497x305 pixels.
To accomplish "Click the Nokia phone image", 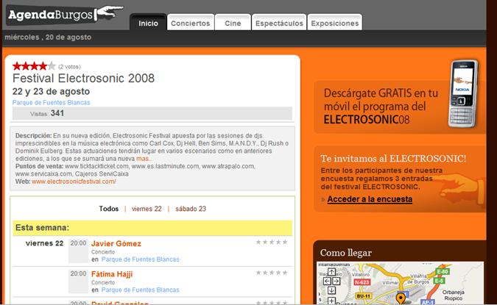I will point(463,94).
